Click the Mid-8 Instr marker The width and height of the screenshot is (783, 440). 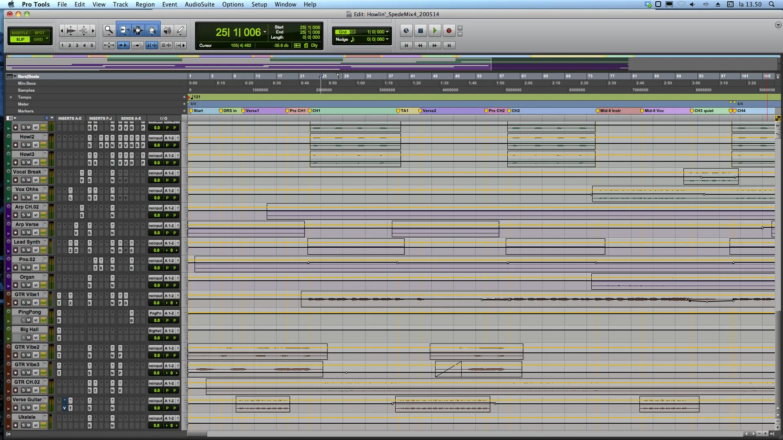point(608,111)
